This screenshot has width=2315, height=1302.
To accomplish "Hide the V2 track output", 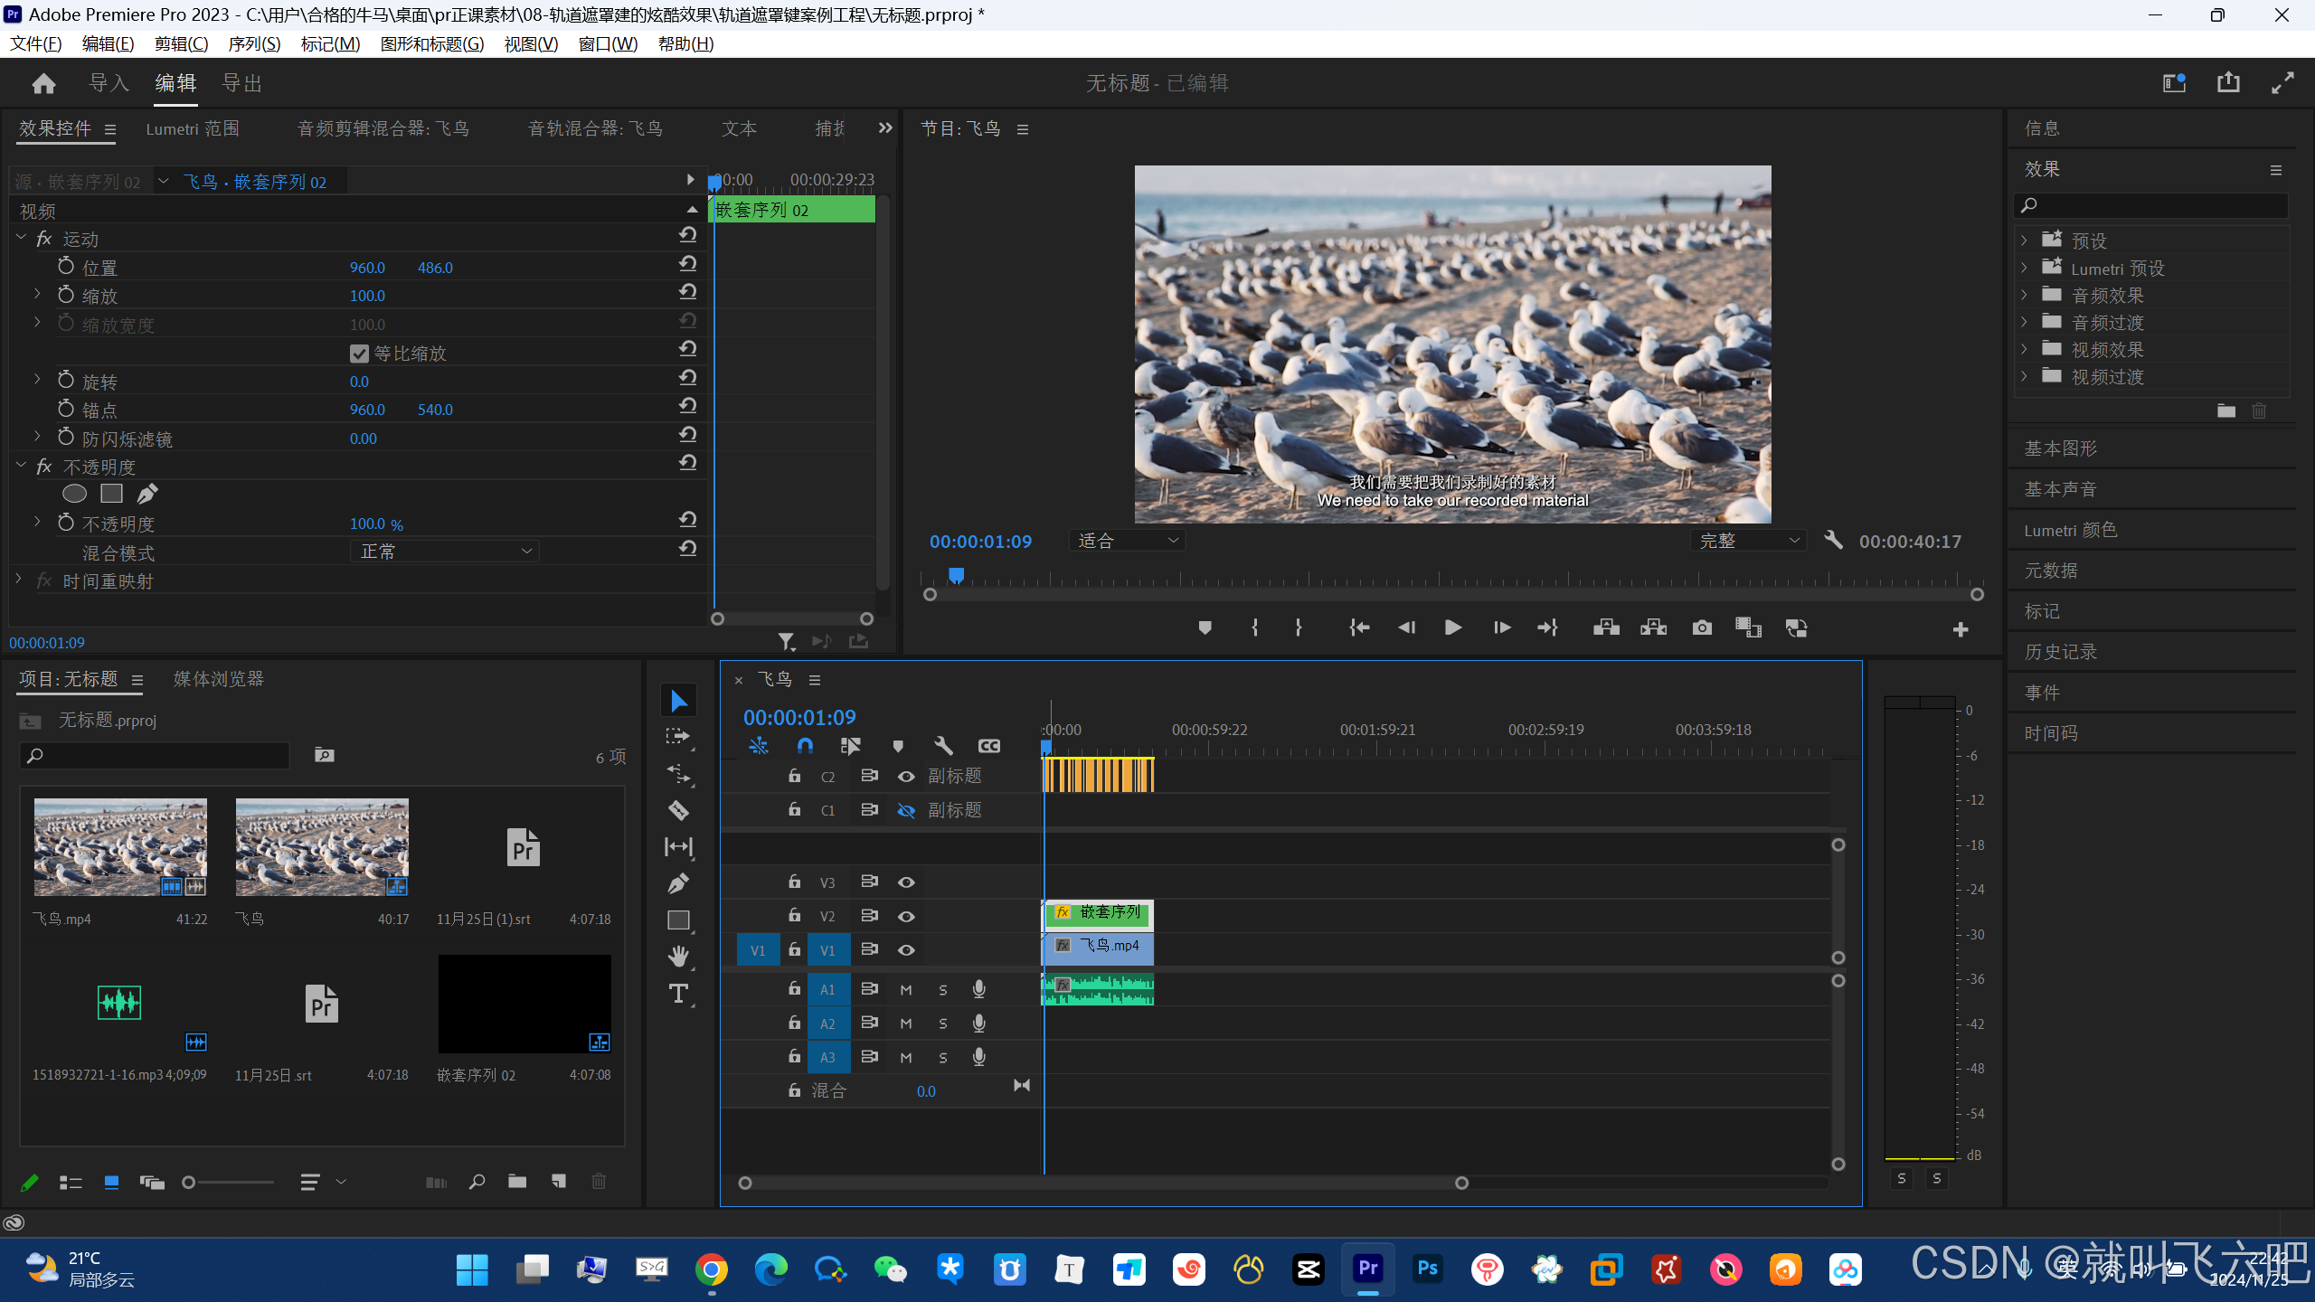I will (x=906, y=916).
